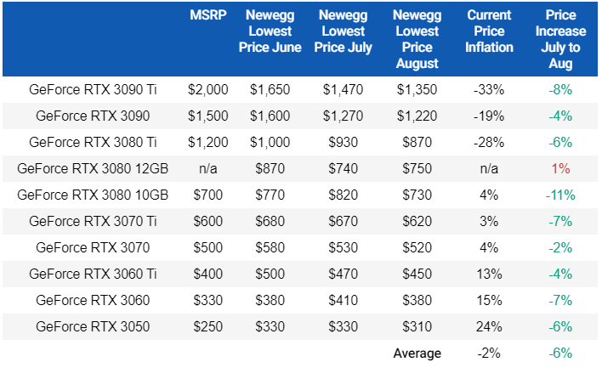Select the $1,220 August price cell
This screenshot has height=379, width=602.
point(417,116)
